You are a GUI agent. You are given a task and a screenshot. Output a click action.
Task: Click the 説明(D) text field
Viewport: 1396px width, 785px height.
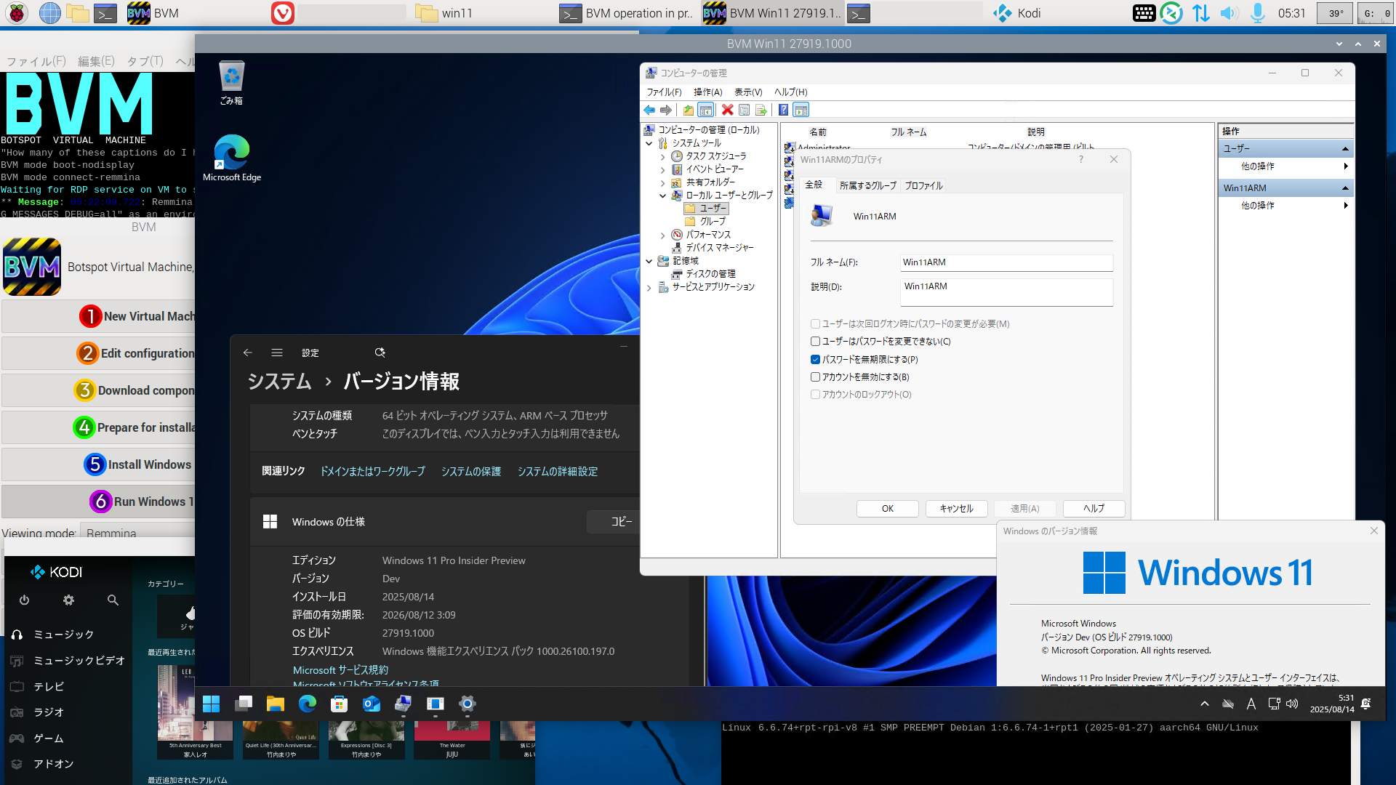[1006, 292]
